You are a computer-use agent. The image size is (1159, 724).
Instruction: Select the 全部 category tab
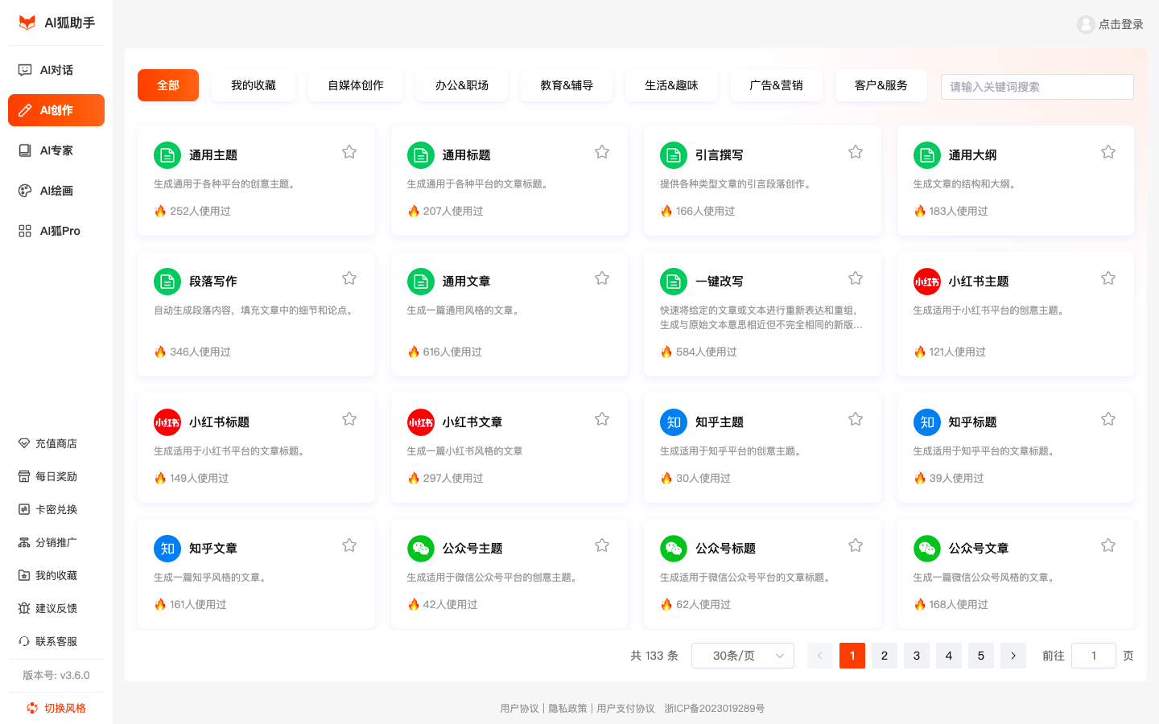pos(168,85)
